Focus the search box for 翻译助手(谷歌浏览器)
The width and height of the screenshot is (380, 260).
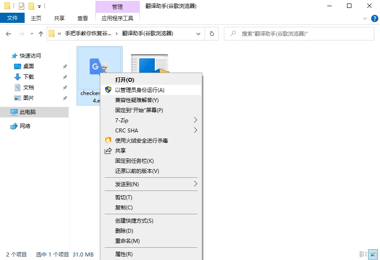click(x=299, y=33)
